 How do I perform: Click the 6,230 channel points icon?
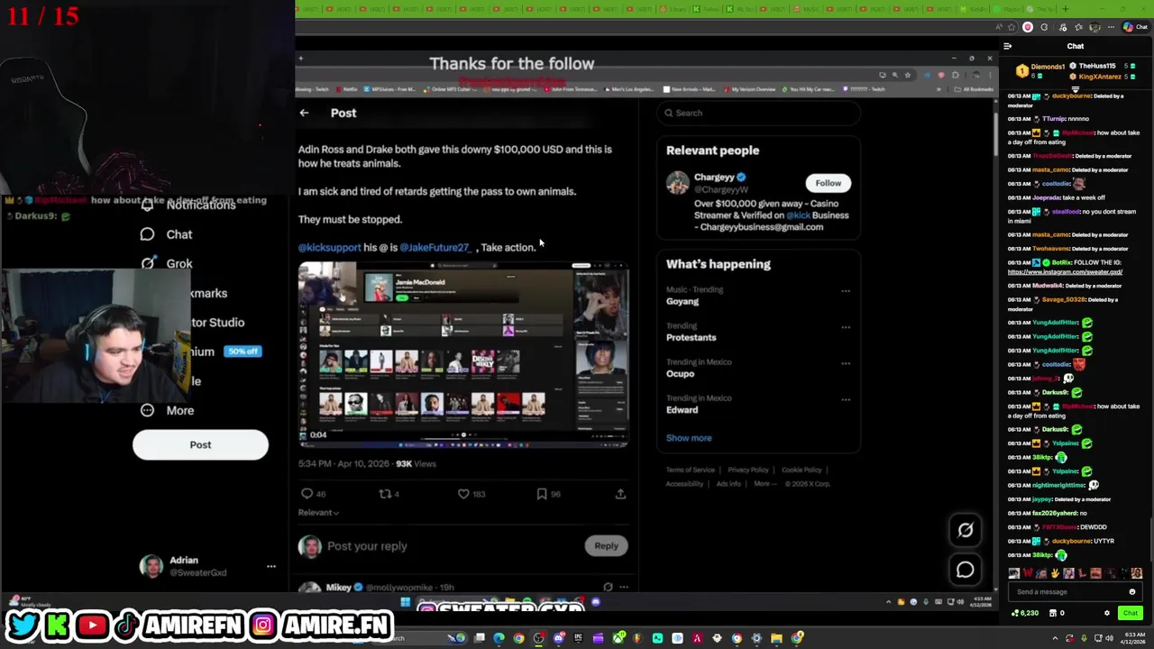pos(1015,613)
